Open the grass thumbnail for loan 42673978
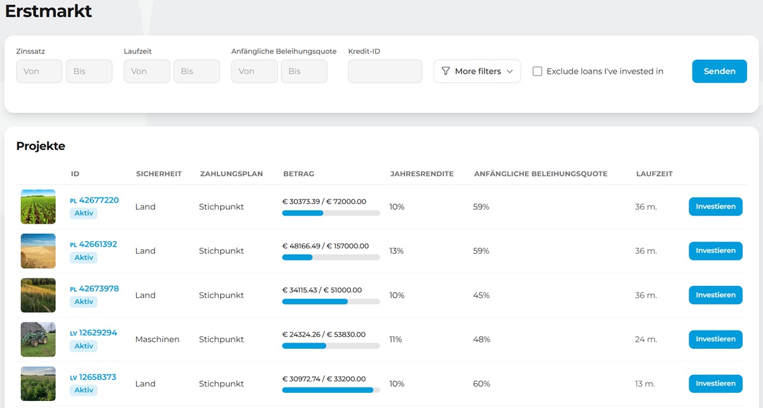763x408 pixels. tap(38, 295)
